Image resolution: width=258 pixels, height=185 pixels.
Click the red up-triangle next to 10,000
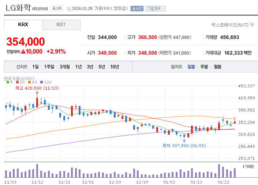click(x=23, y=51)
